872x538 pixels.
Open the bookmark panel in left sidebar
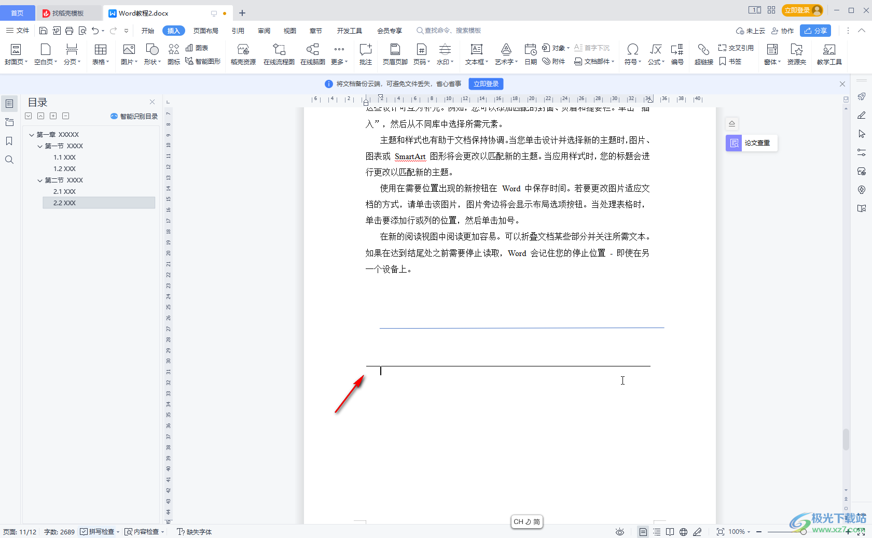click(9, 141)
